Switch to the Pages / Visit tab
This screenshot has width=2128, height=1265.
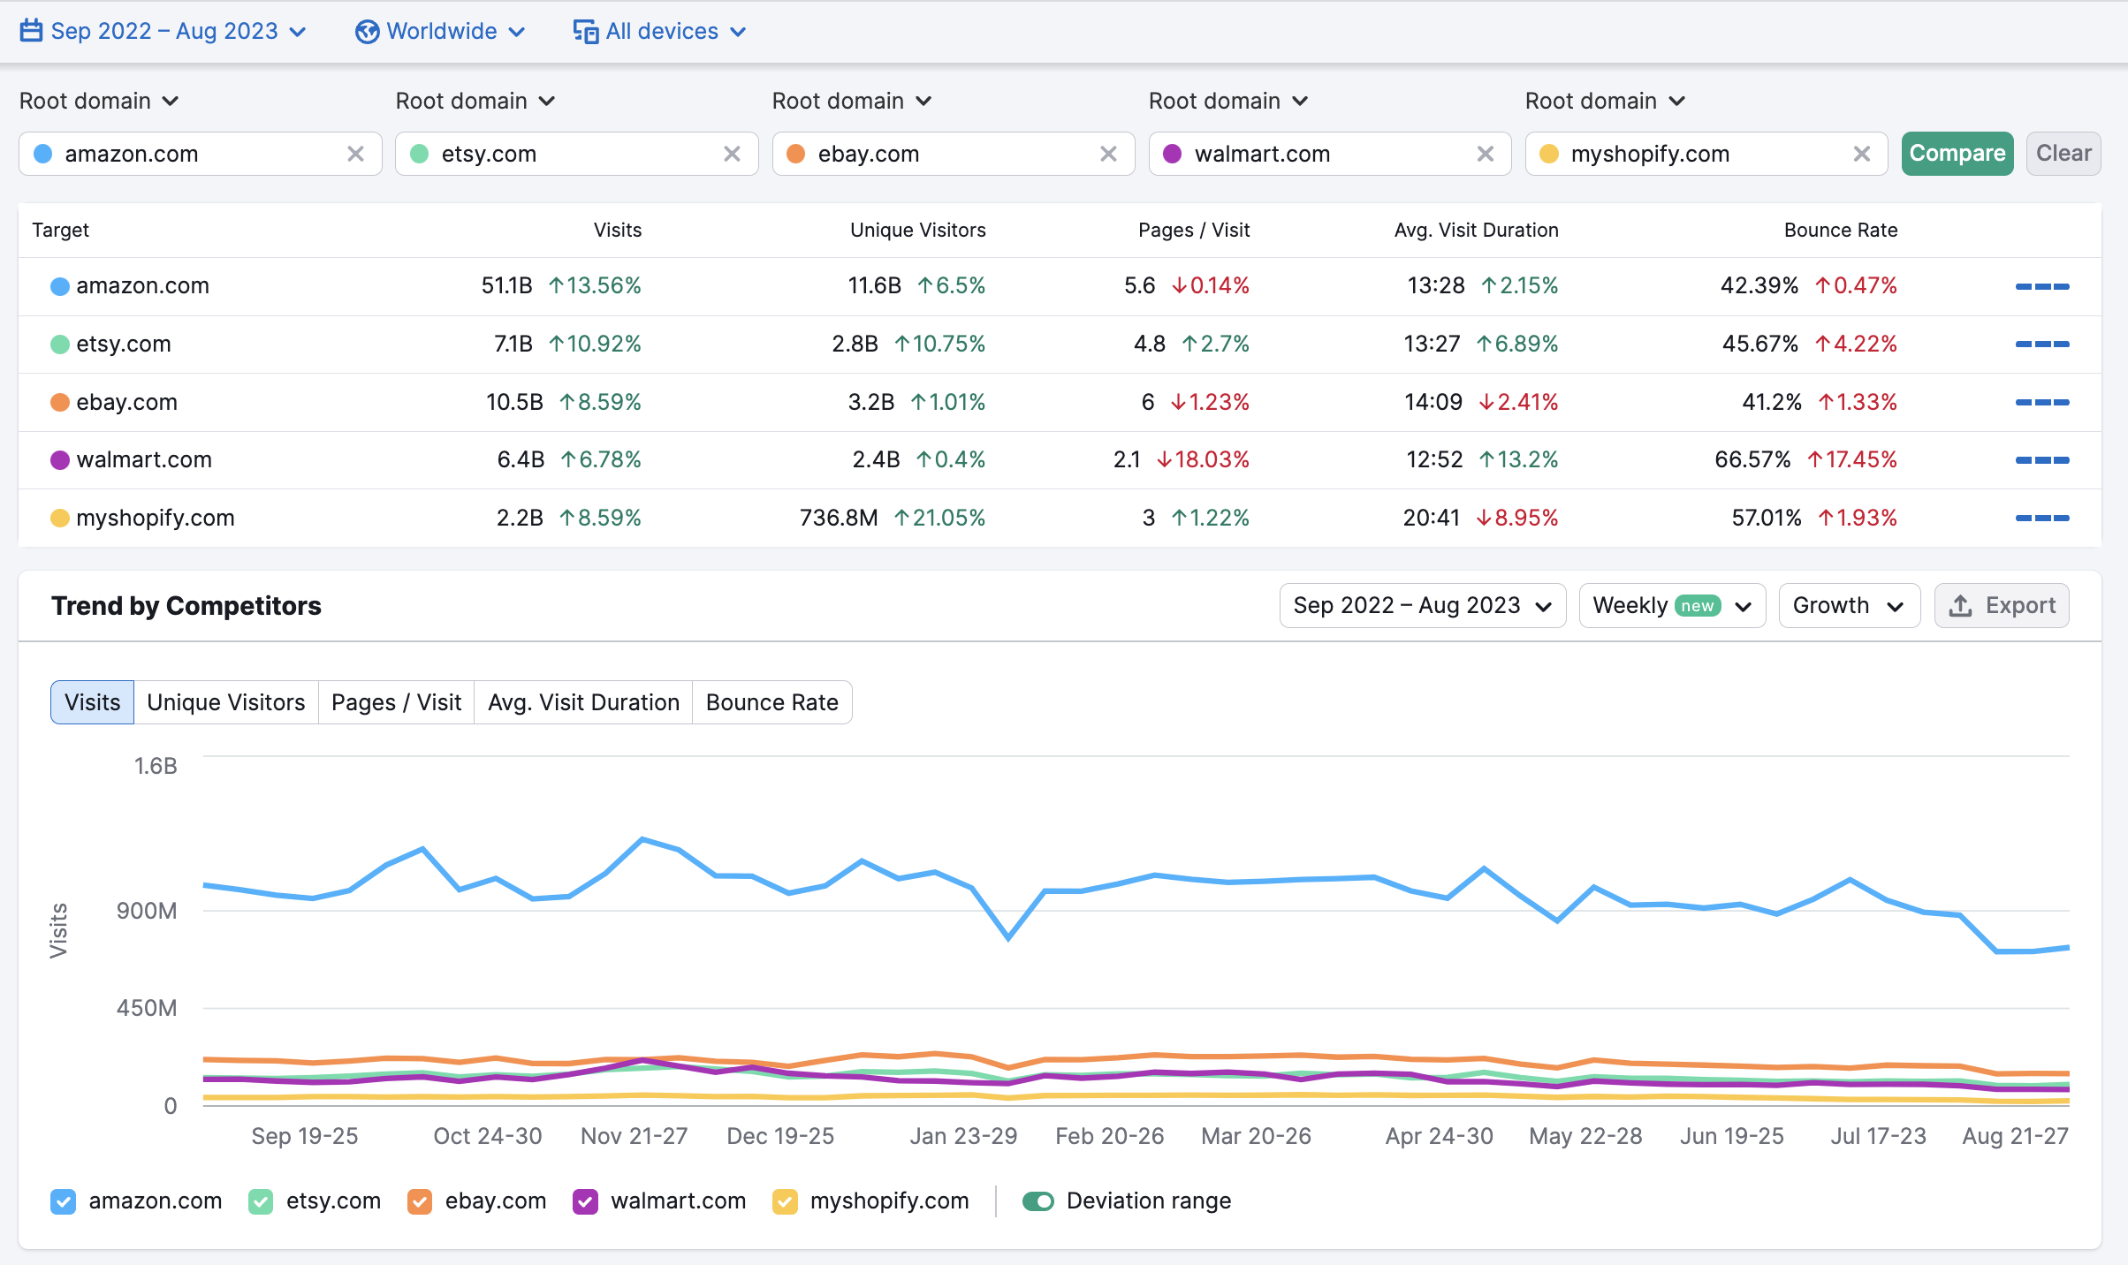pyautogui.click(x=396, y=702)
